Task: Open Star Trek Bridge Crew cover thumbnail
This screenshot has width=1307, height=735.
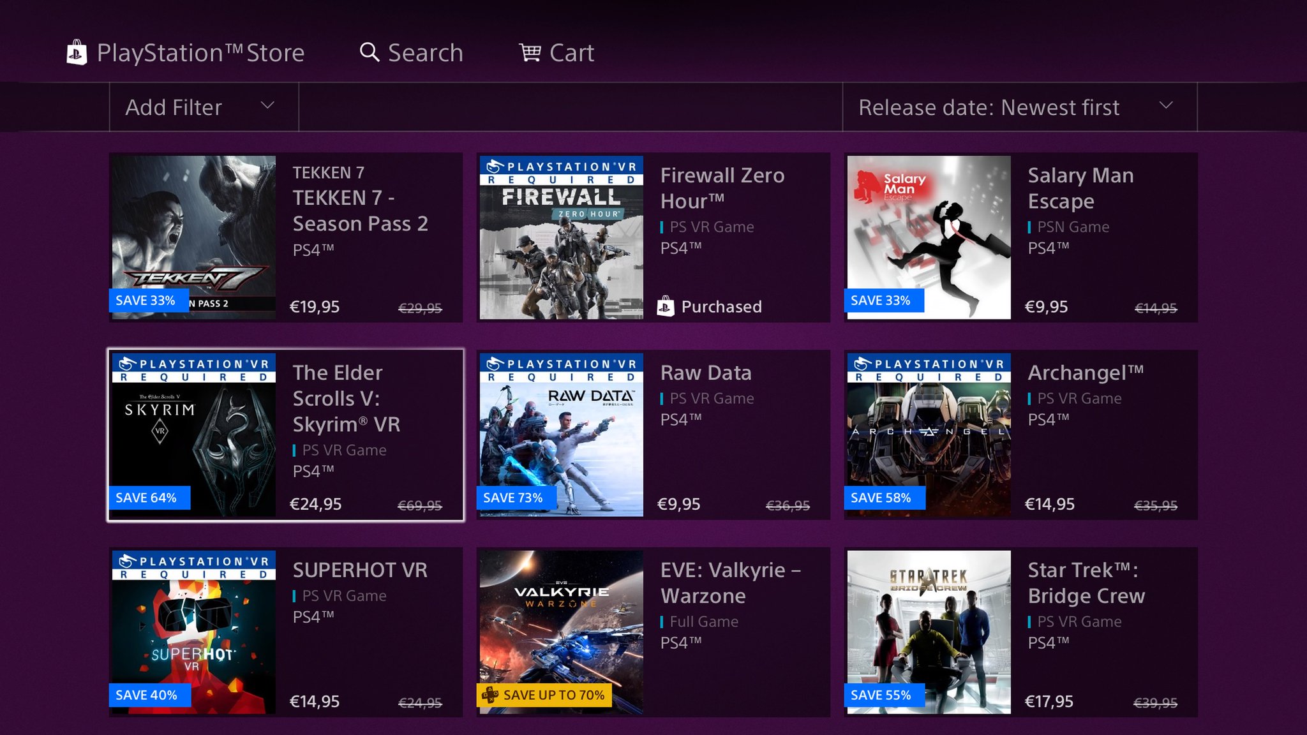Action: click(929, 632)
